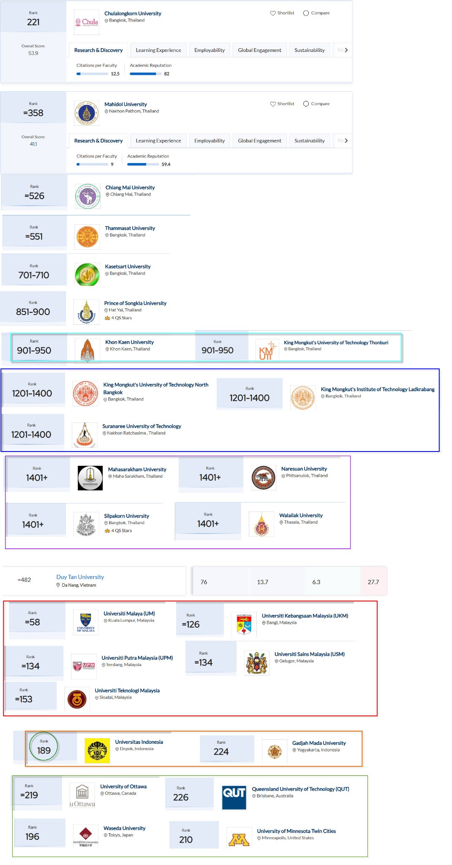Open the University of Ottawa link
This screenshot has width=452, height=865.
[123, 786]
